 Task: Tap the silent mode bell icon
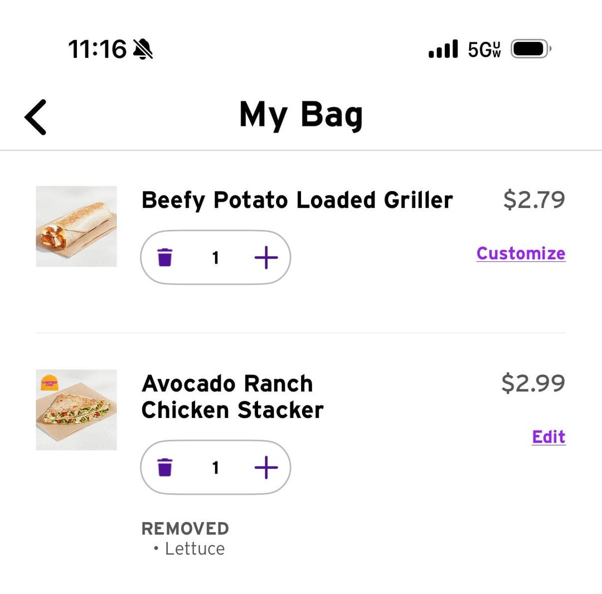pyautogui.click(x=143, y=50)
